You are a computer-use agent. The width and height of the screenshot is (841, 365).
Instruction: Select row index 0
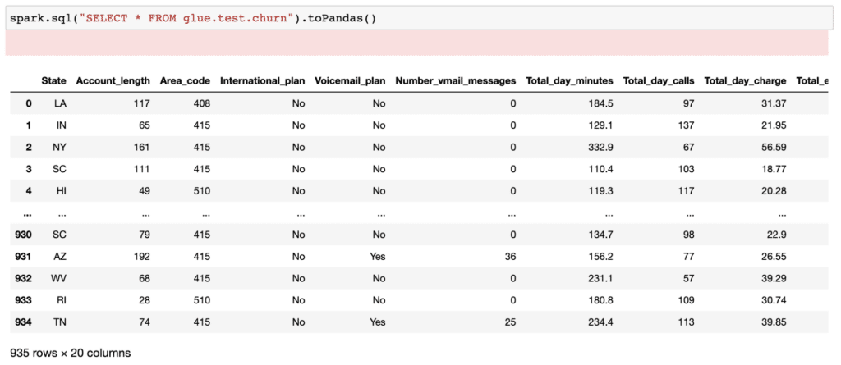pos(27,103)
